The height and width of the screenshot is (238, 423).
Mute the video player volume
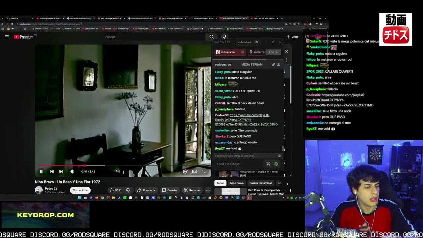pos(72,171)
